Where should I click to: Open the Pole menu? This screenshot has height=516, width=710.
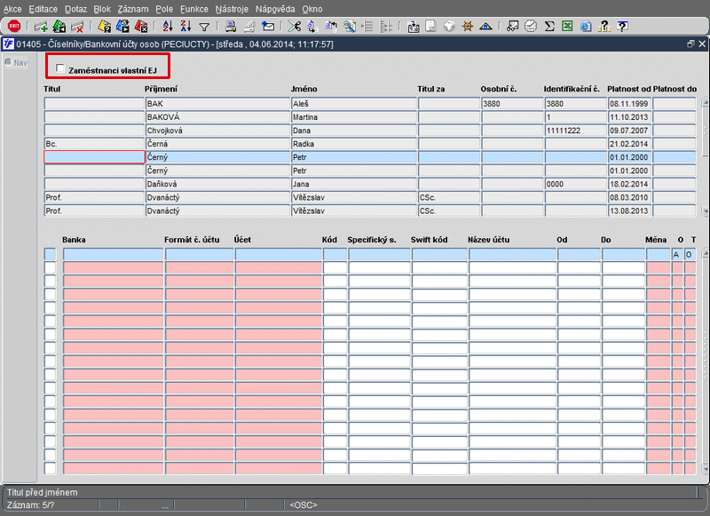[164, 9]
